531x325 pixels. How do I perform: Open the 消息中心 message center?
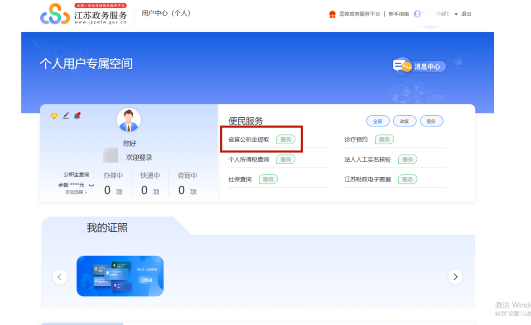click(419, 66)
